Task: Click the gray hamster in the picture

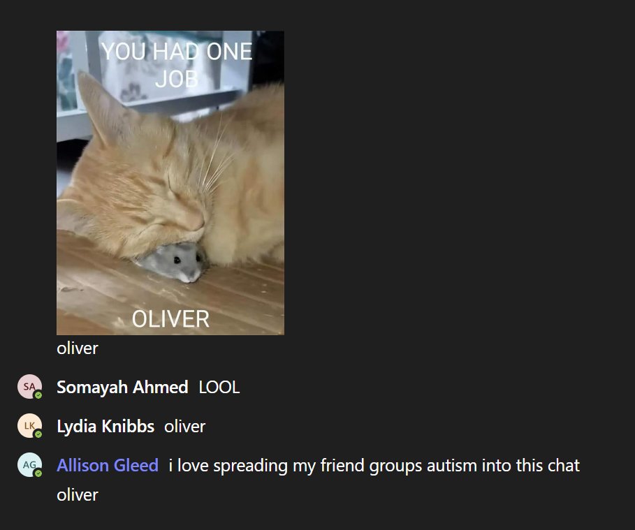Action: click(x=172, y=263)
